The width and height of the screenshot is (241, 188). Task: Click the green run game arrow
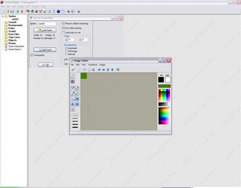pyautogui.click(x=18, y=11)
